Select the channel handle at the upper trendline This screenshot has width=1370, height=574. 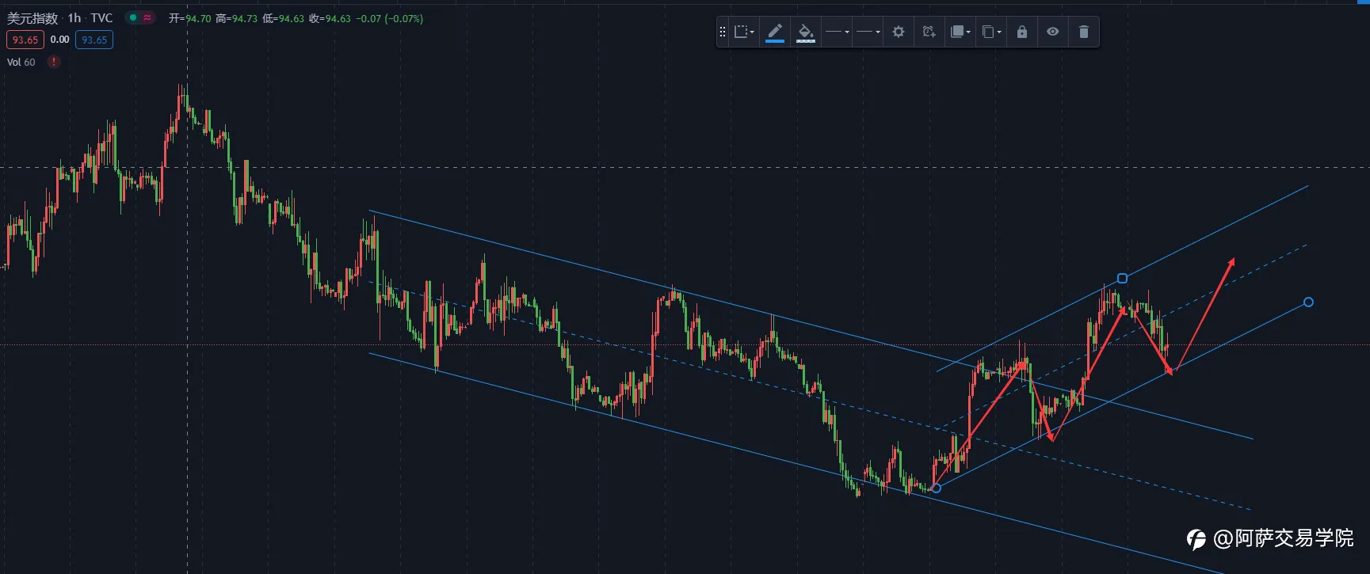coord(1122,278)
